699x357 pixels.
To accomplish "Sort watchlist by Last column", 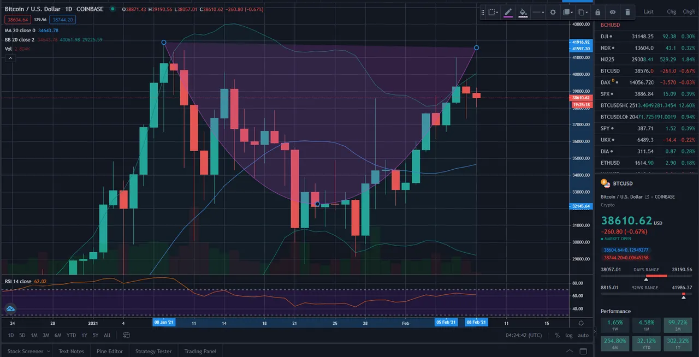I will (648, 11).
